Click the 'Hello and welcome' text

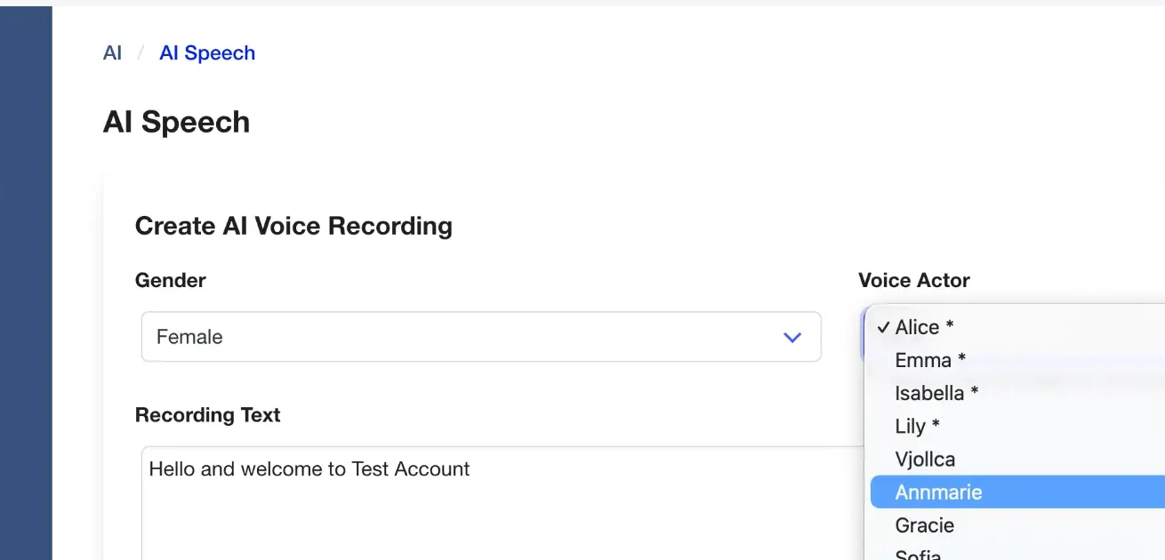309,468
